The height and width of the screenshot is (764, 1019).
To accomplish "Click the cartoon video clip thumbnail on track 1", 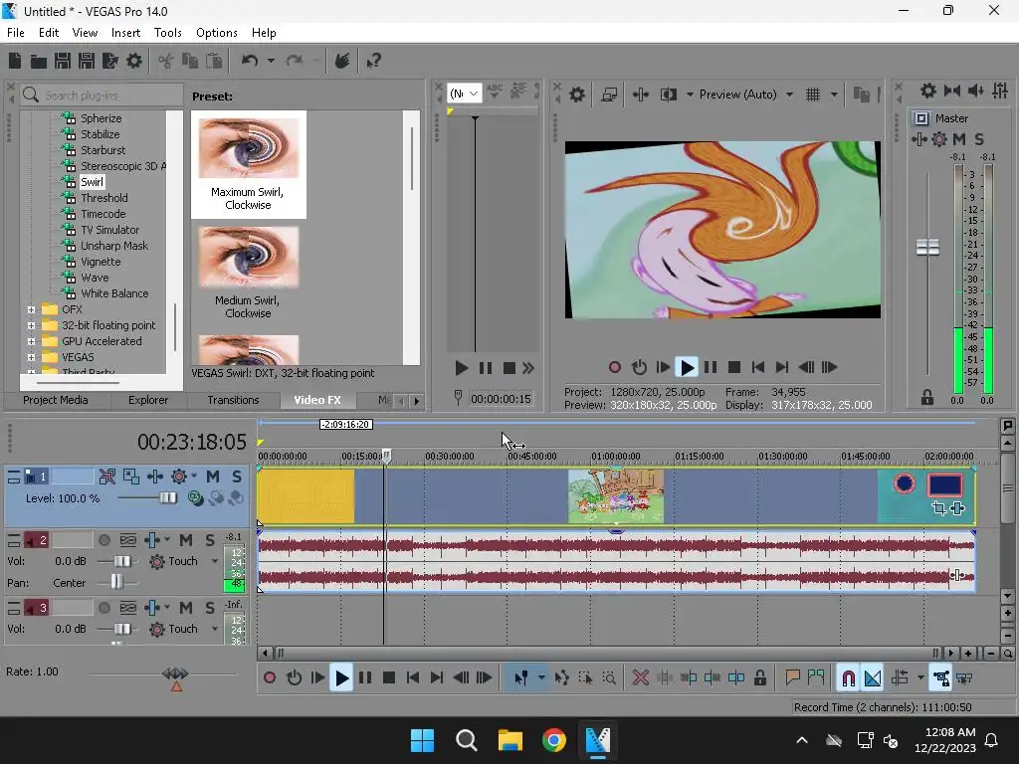I will [615, 495].
